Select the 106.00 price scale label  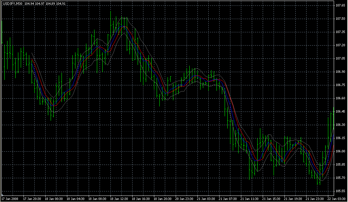point(341,151)
